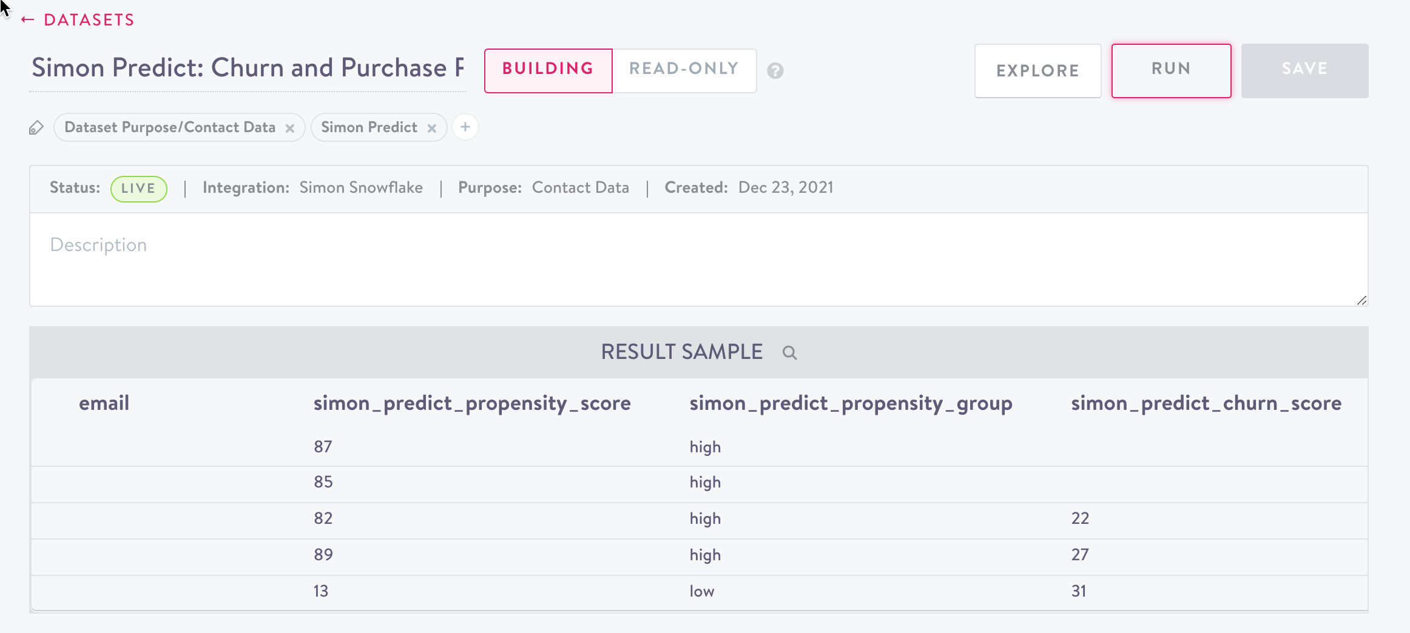The image size is (1410, 633).
Task: Edit the dataset title field
Action: point(248,68)
